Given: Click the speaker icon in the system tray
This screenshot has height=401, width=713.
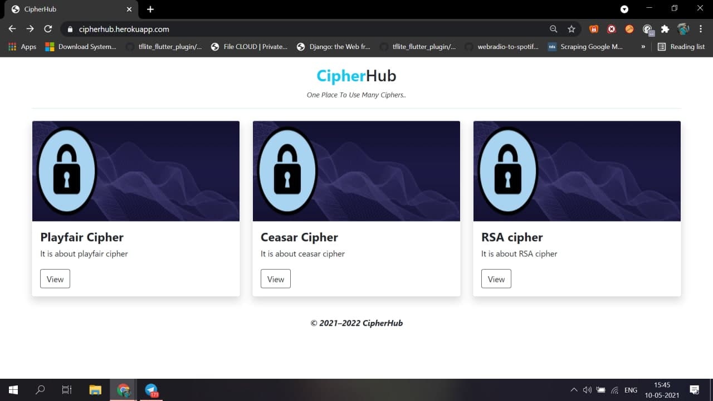Looking at the screenshot, I should coord(587,389).
